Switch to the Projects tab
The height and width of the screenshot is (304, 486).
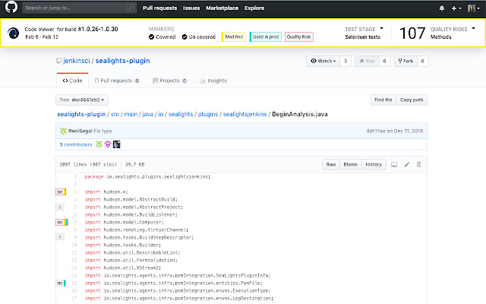click(x=169, y=81)
